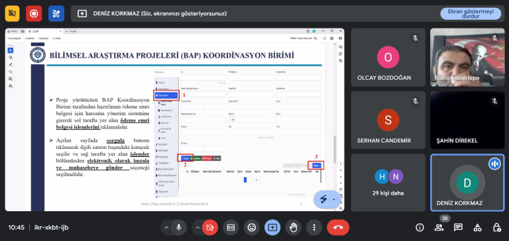Click Acrobat print icon in the shared window
Image resolution: width=509 pixels, height=241 pixels.
click(x=332, y=38)
